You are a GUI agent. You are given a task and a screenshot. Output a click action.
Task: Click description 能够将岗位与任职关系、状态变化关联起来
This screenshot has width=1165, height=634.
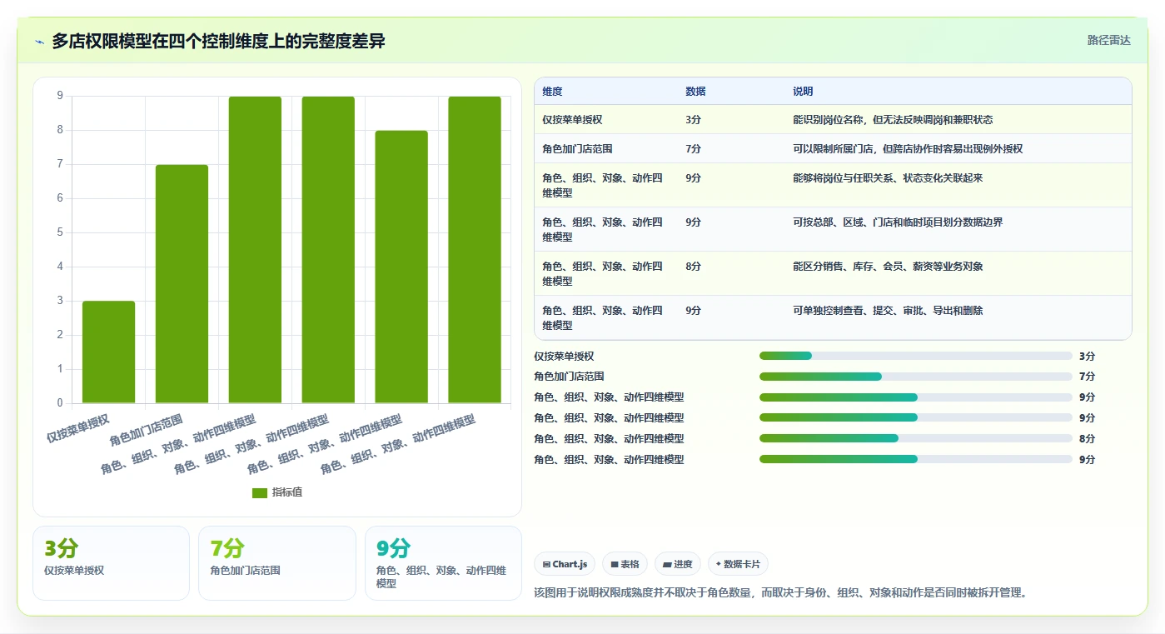pos(888,178)
